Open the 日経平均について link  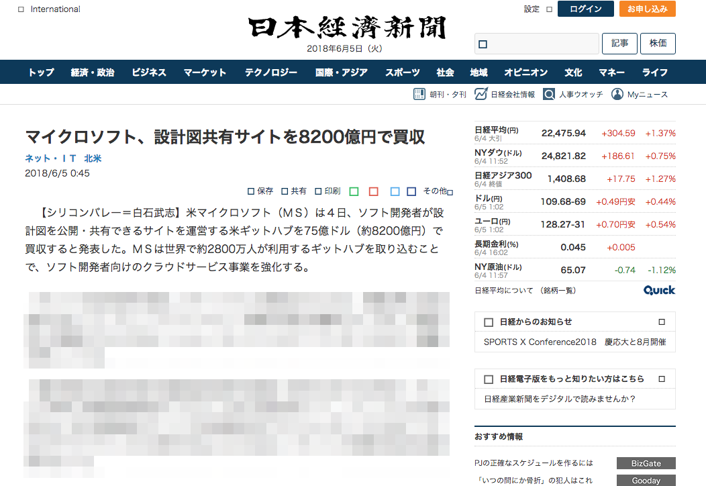tap(504, 291)
